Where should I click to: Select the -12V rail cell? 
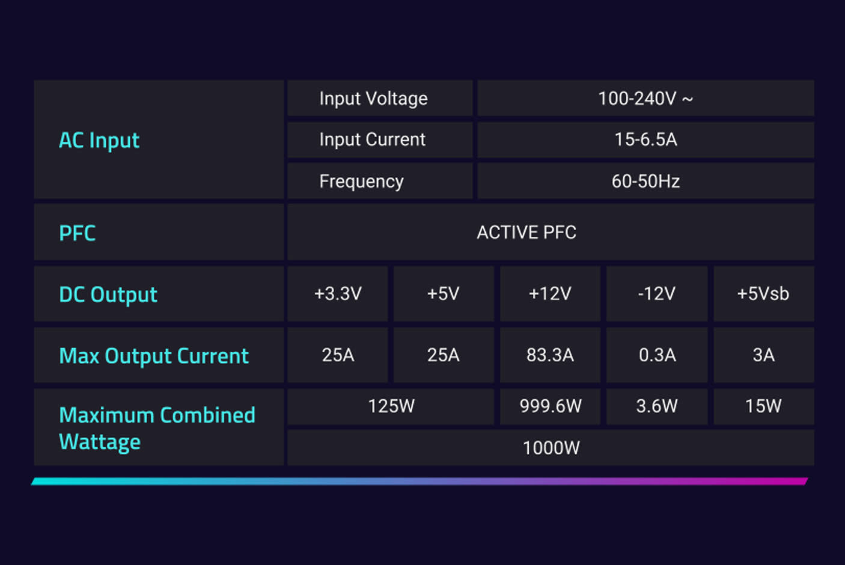coord(656,294)
